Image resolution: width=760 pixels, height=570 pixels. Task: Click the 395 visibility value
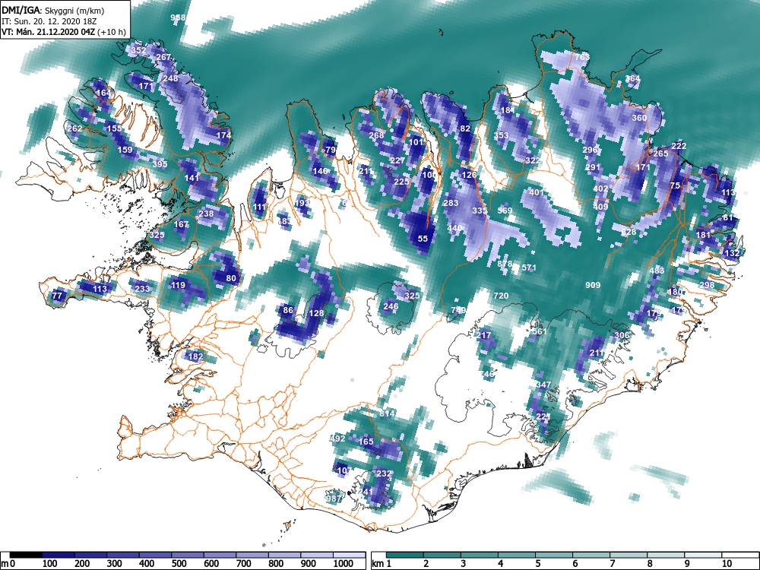point(160,164)
